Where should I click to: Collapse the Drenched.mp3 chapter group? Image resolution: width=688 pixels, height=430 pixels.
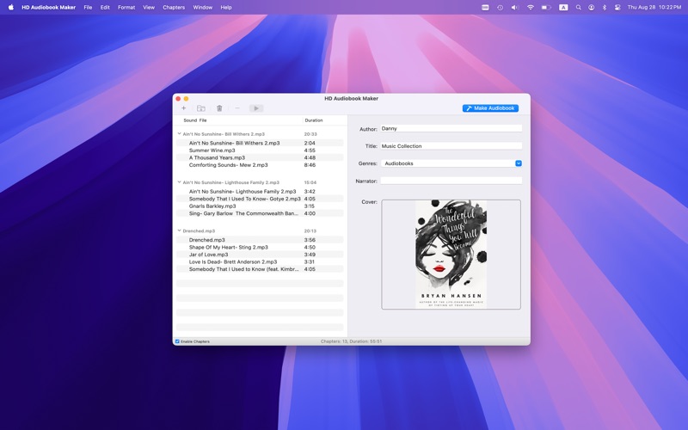coord(179,230)
